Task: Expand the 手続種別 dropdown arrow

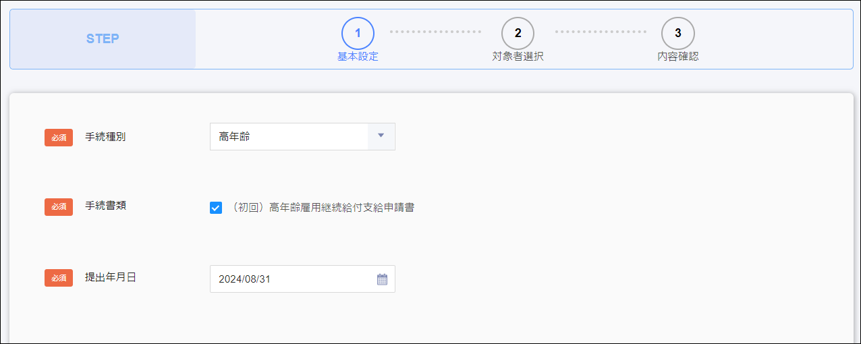Action: tap(381, 136)
